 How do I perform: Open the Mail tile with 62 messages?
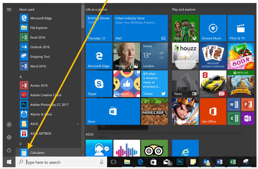tap(141, 28)
